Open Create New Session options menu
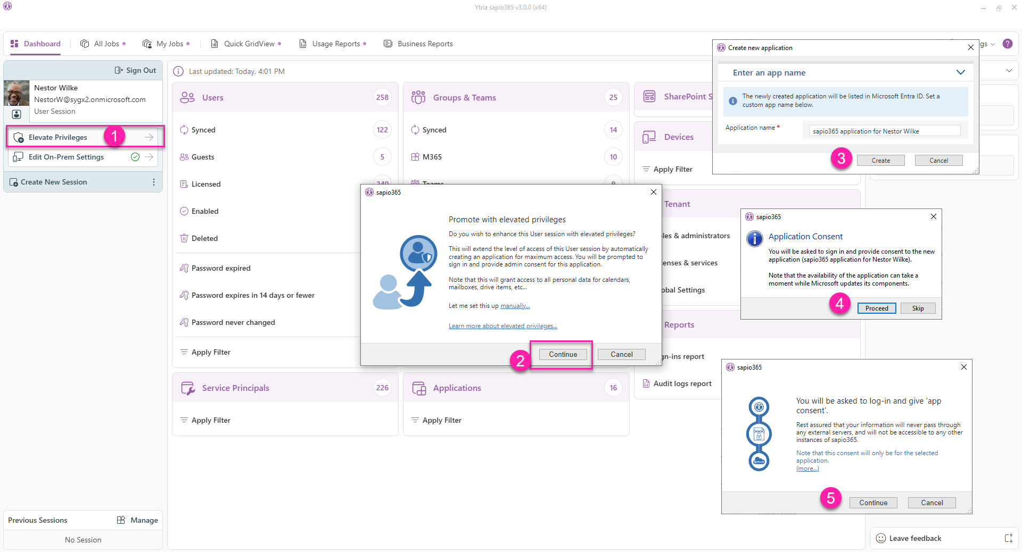Viewport: 1022px width, 552px height. click(x=154, y=182)
